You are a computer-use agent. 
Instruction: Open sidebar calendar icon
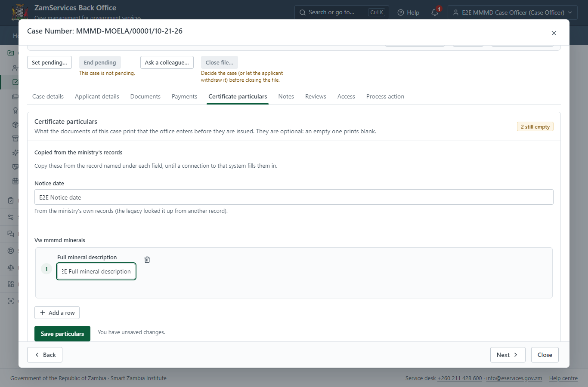click(x=15, y=181)
